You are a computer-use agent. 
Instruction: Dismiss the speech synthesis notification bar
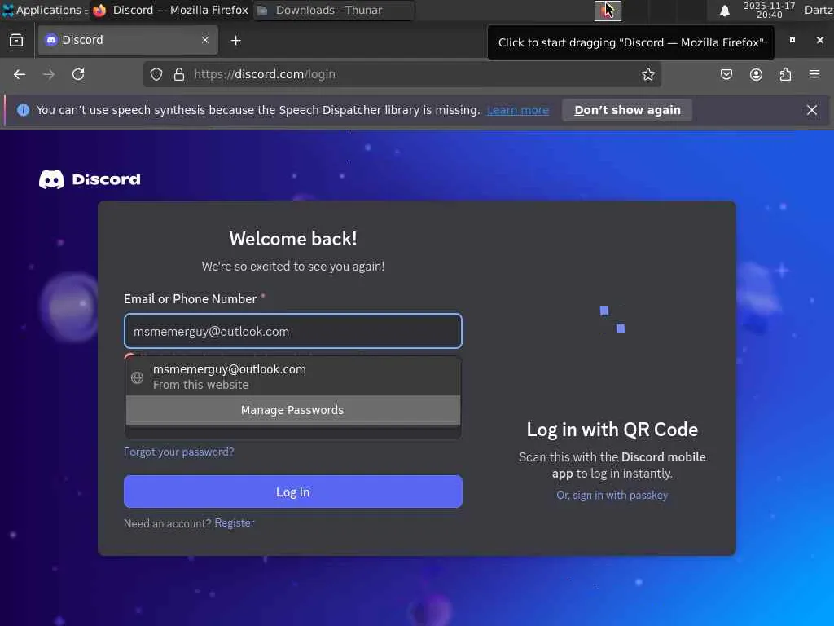coord(812,110)
